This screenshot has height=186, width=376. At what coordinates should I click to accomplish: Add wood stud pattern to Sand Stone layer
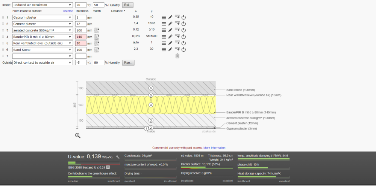click(x=96, y=50)
